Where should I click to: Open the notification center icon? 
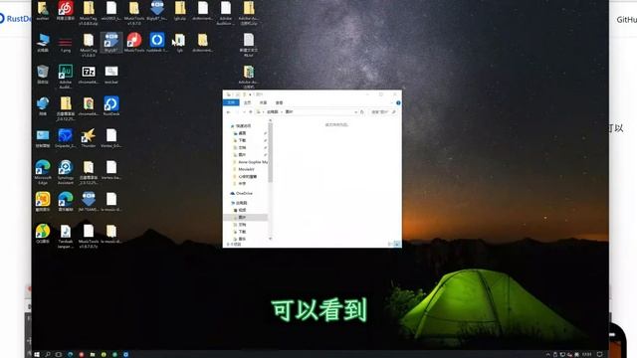pyautogui.click(x=599, y=354)
